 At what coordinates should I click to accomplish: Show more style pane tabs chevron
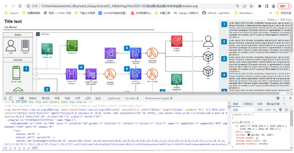coord(284,104)
